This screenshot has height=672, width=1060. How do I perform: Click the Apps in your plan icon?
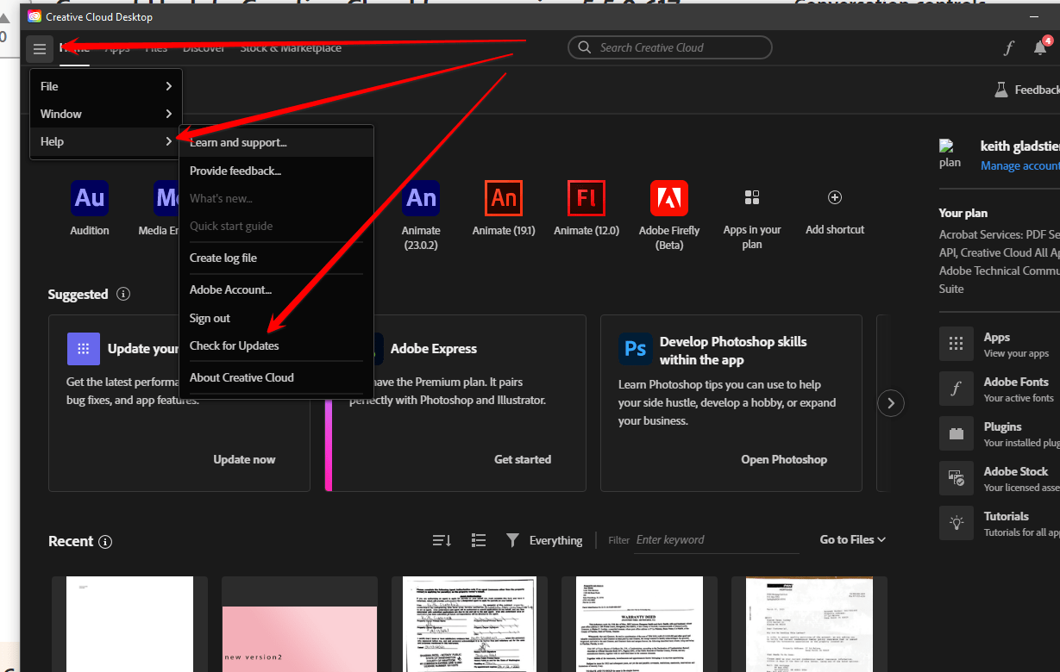point(751,196)
